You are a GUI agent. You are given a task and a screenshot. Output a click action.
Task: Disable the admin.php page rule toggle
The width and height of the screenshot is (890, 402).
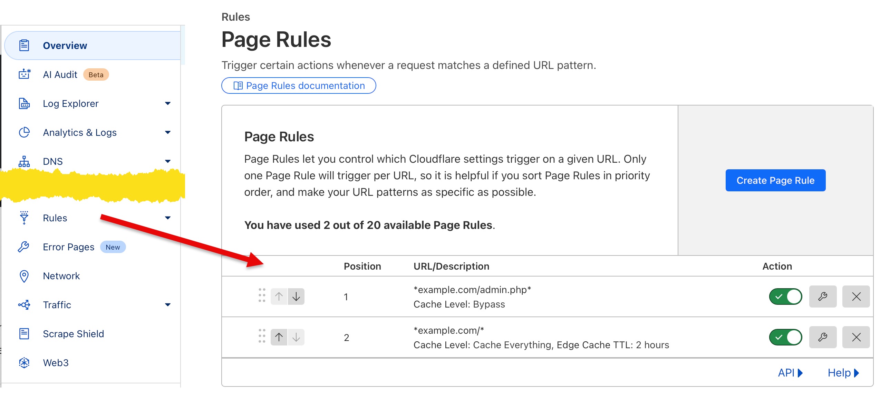point(785,297)
